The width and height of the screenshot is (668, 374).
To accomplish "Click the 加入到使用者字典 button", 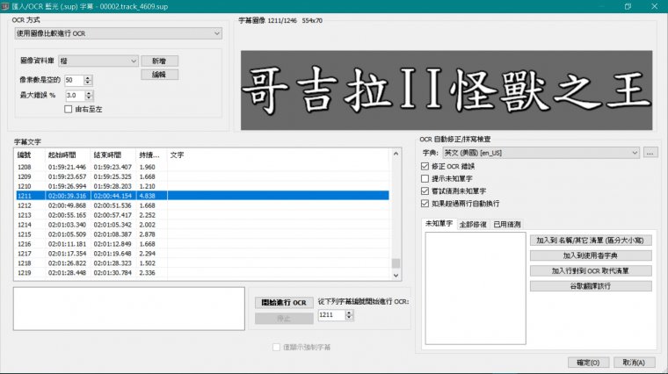I will click(x=591, y=255).
